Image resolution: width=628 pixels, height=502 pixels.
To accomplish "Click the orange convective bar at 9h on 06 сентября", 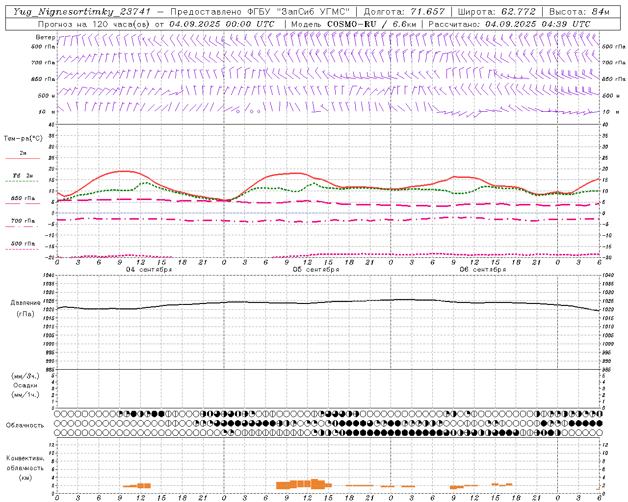I will (x=453, y=487).
